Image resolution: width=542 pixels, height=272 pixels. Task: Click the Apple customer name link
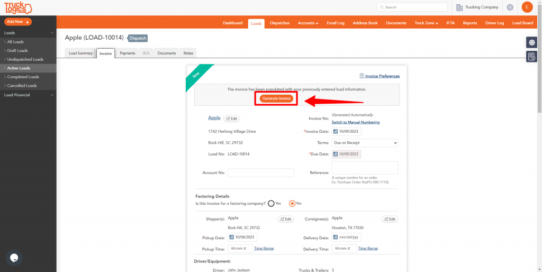click(x=214, y=118)
